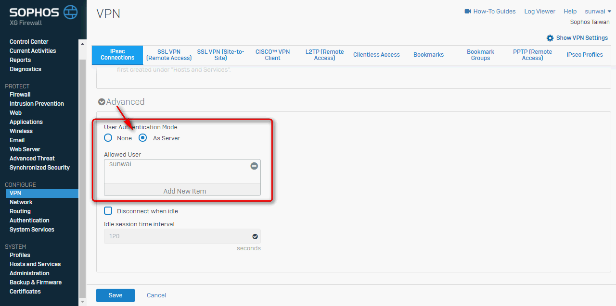
Task: Open Hosts and Services in sidebar
Action: point(35,264)
